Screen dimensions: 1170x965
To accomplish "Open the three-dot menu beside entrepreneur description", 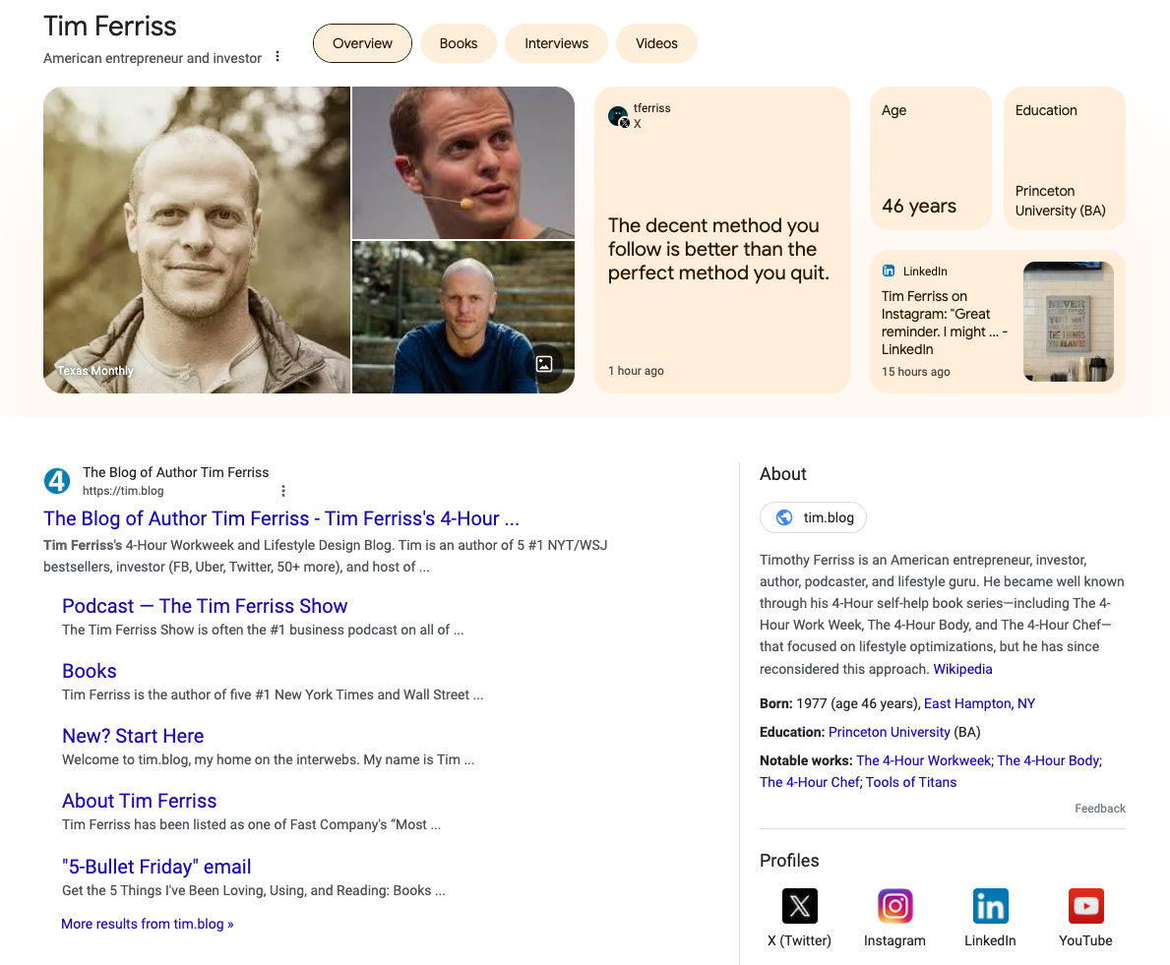I will tap(277, 57).
